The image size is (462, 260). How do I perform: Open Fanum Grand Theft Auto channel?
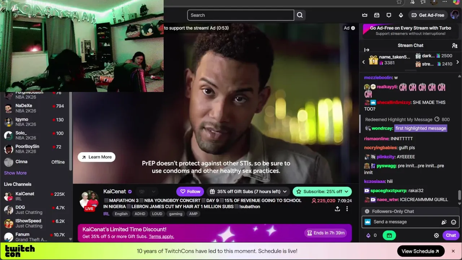35,237
